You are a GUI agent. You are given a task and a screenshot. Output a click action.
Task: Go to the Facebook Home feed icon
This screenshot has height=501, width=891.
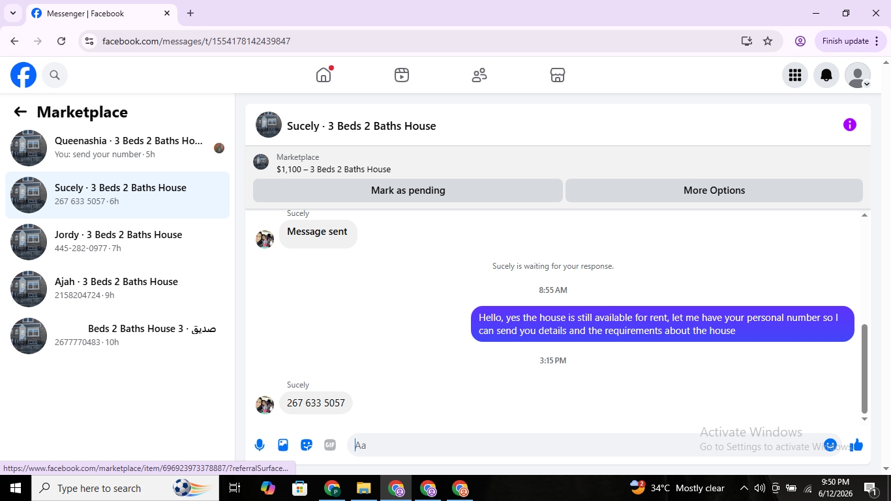pyautogui.click(x=324, y=75)
